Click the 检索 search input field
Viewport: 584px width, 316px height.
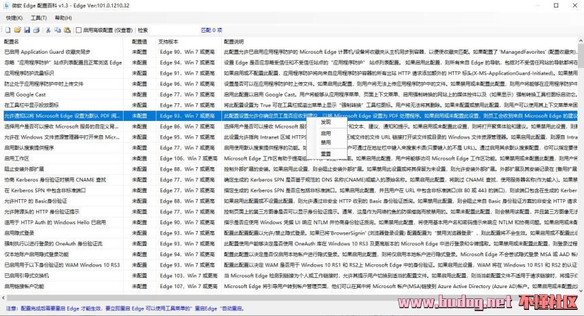click(x=173, y=30)
